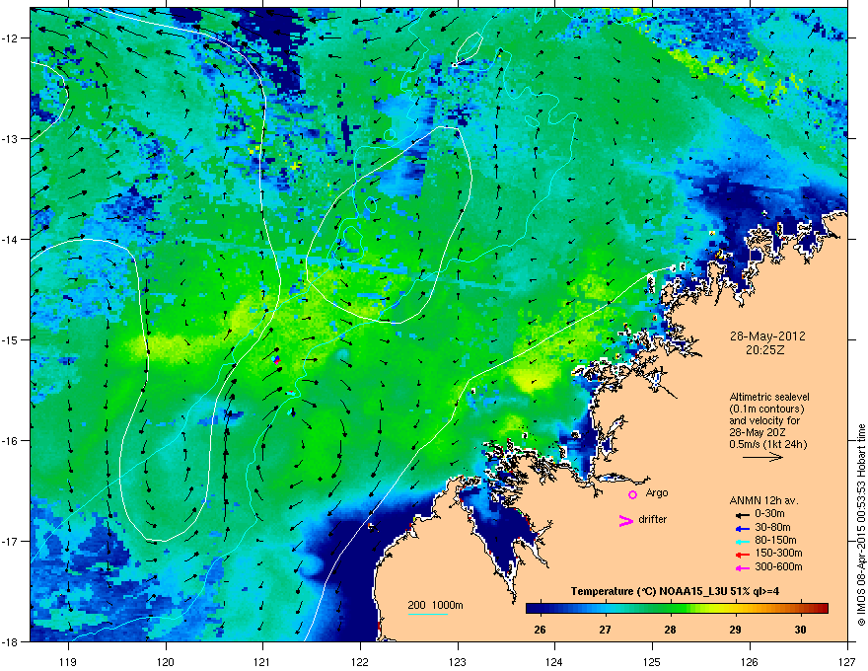Click the '300-600m' depth label

click(x=778, y=566)
